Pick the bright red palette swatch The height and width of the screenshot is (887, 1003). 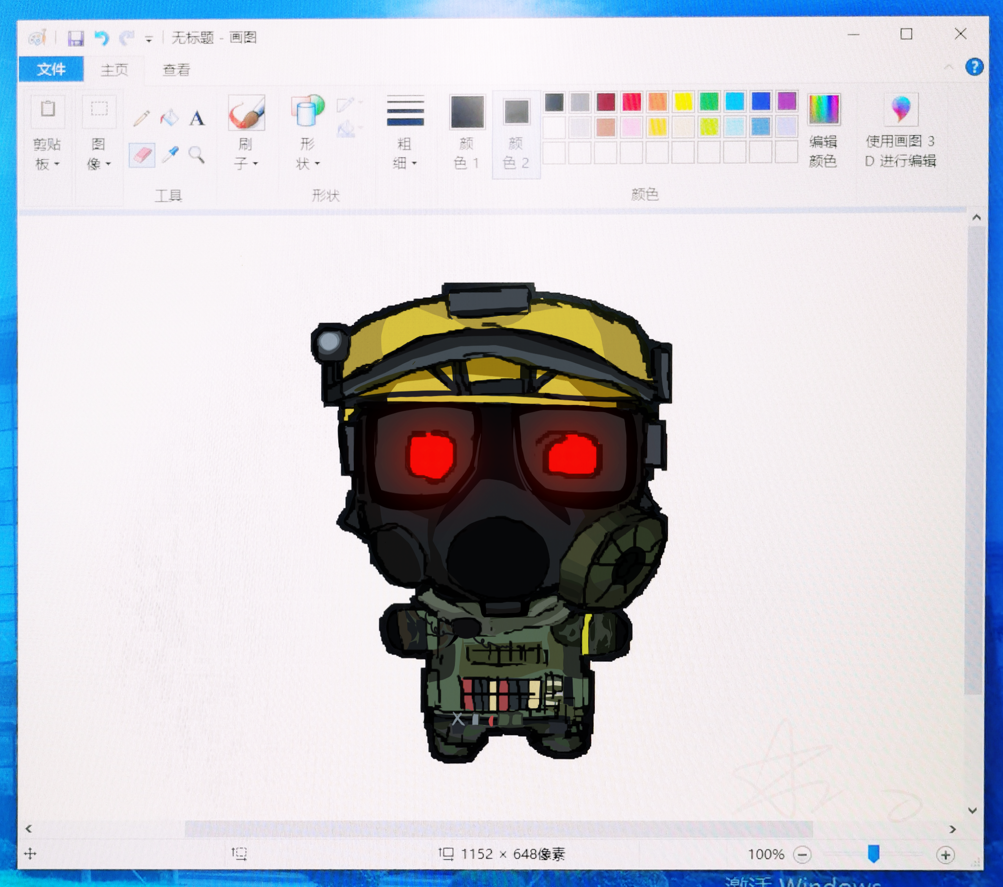(x=632, y=102)
